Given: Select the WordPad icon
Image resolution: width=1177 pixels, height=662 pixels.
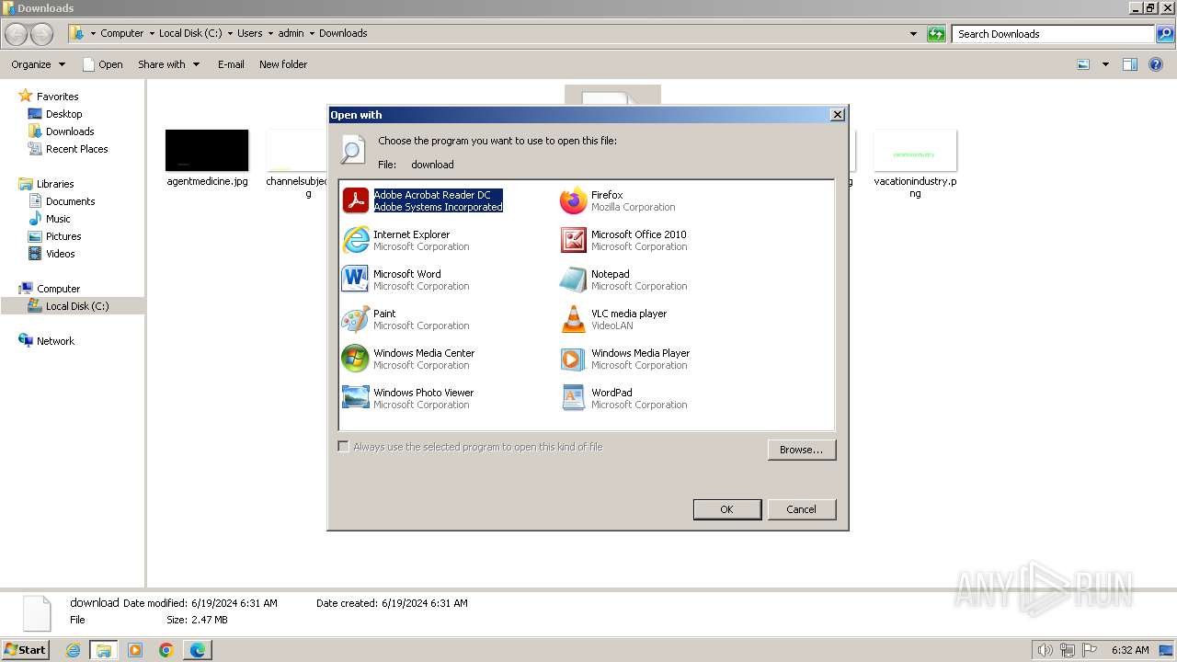Looking at the screenshot, I should [573, 398].
